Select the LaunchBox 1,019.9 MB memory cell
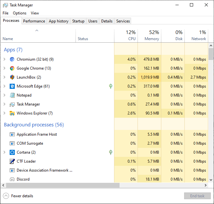Image resolution: width=214 pixels, height=204 pixels. click(x=149, y=77)
